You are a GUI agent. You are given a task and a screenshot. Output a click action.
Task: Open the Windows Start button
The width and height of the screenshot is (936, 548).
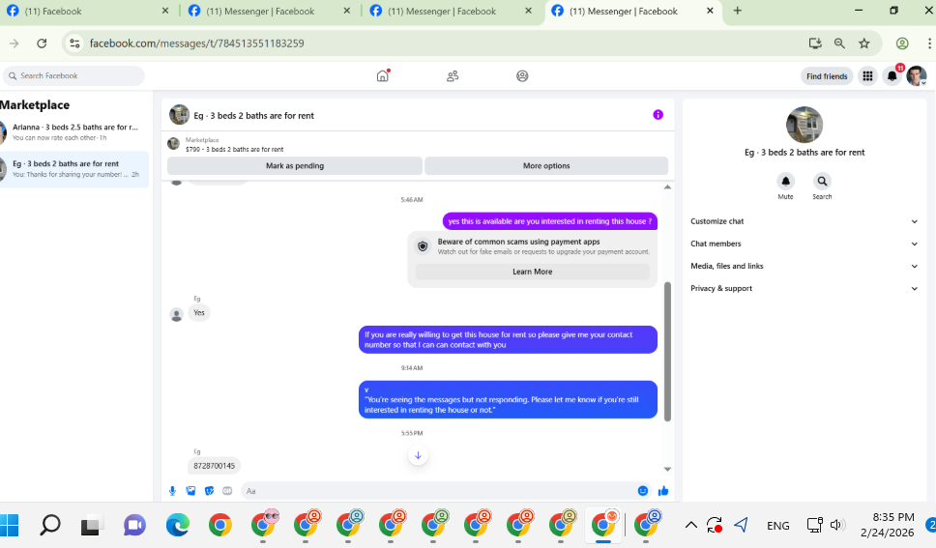click(9, 526)
